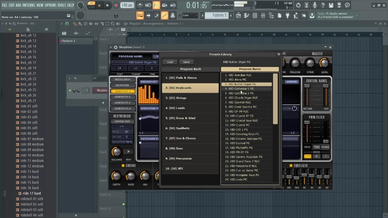The image size is (388, 218).
Task: Click the Save button in Presets Library
Action: point(186,62)
